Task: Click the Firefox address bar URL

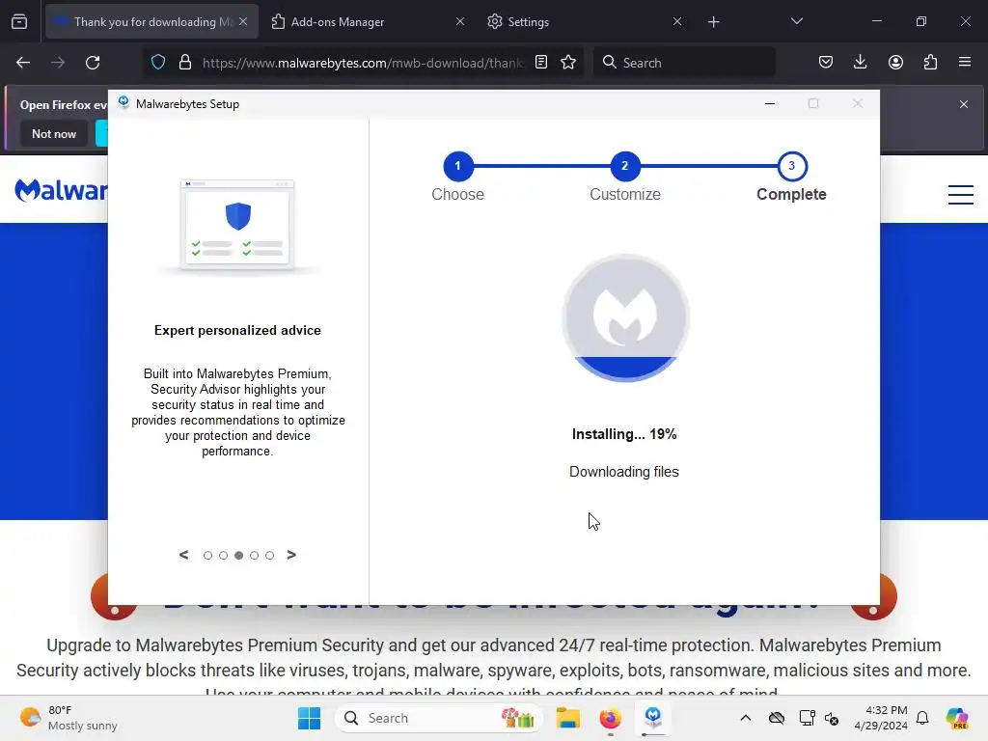Action: pyautogui.click(x=363, y=63)
